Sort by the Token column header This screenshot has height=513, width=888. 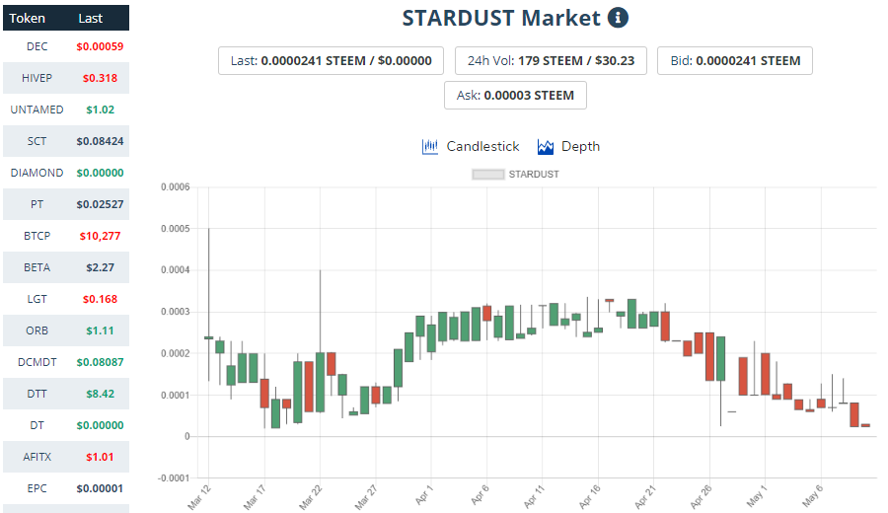(x=28, y=18)
